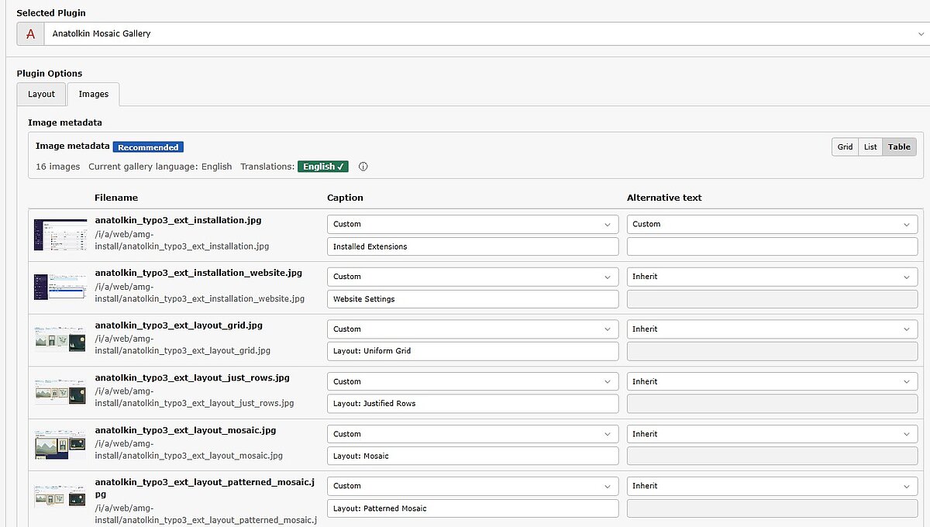Open caption dropdown for ext_layout_grid.jpg
The width and height of the screenshot is (930, 527).
tap(473, 329)
